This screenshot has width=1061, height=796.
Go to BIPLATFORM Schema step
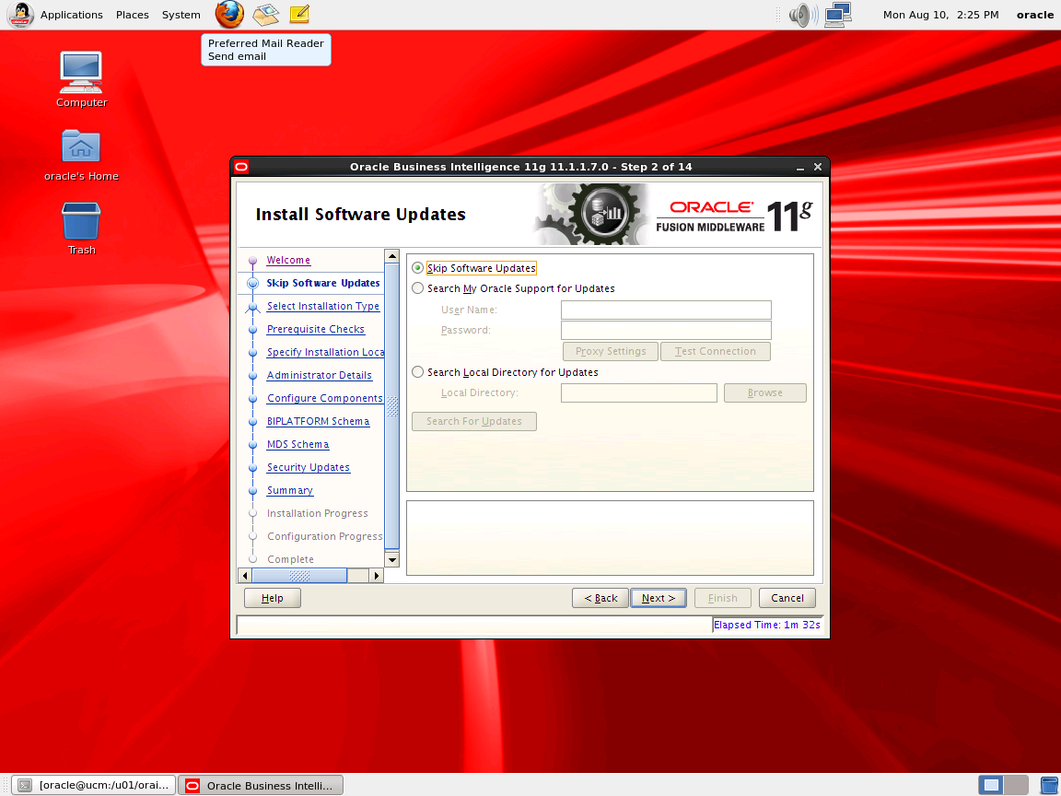pos(318,421)
